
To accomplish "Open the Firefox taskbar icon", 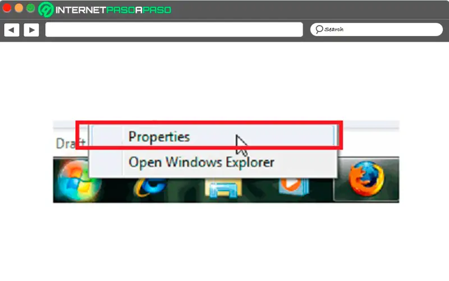I will pyautogui.click(x=366, y=179).
